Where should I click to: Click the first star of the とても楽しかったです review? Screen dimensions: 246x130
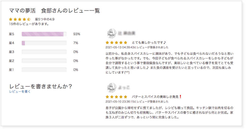pyautogui.click(x=107, y=43)
